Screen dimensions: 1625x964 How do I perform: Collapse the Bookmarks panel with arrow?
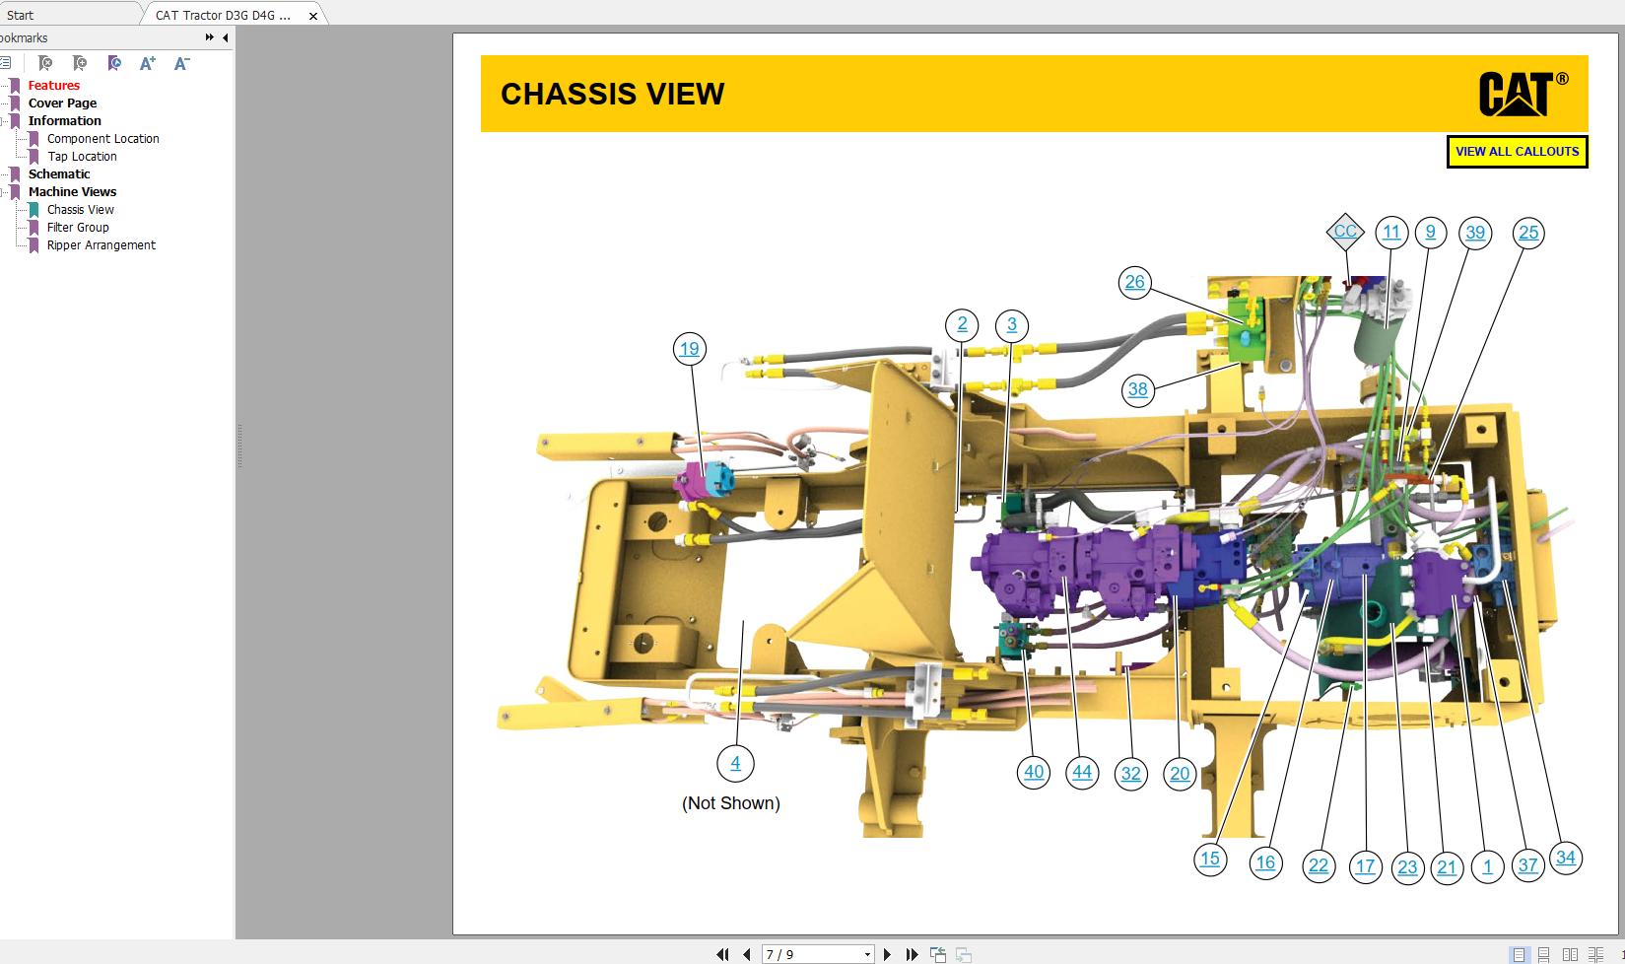coord(225,37)
